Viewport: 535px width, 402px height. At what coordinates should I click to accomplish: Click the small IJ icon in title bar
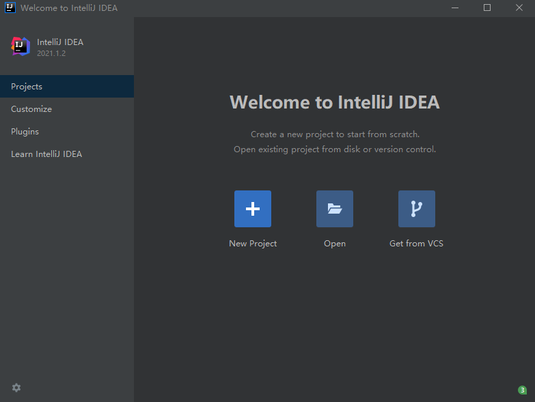tap(10, 8)
